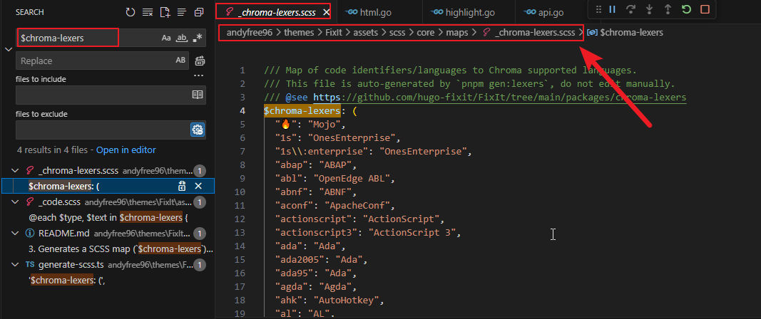
Task: Toggle Match Case option
Action: 166,38
